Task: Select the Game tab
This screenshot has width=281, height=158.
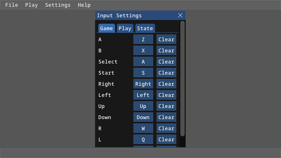Action: 106,28
